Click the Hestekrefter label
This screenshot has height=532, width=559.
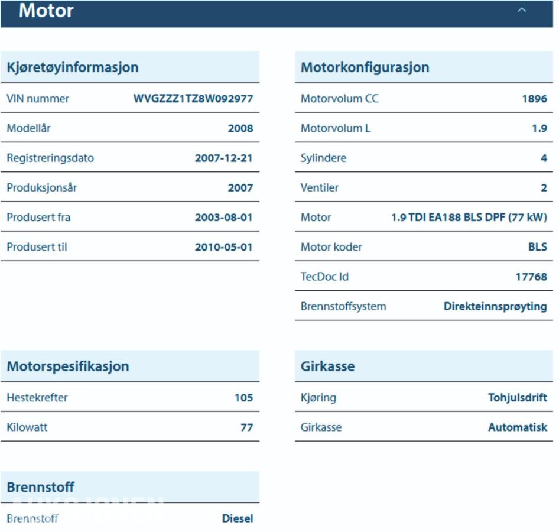(37, 398)
